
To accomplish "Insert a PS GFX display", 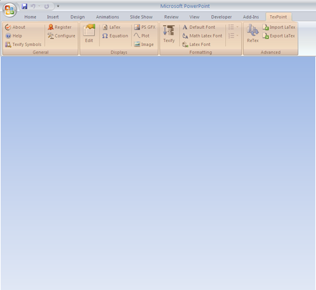I will click(145, 27).
